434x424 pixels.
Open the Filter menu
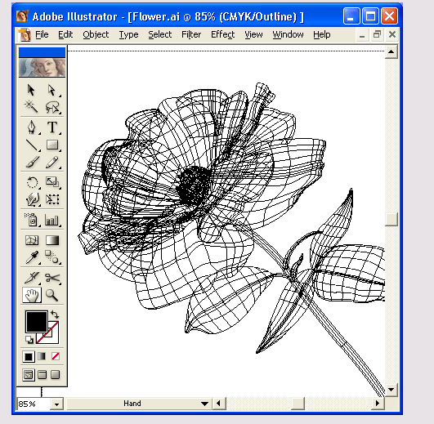tap(191, 34)
